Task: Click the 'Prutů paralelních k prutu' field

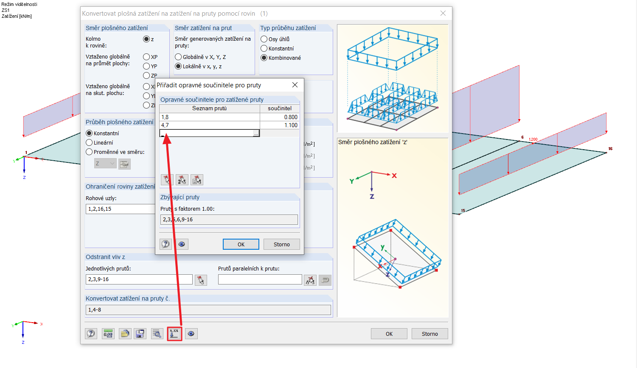Action: [260, 279]
